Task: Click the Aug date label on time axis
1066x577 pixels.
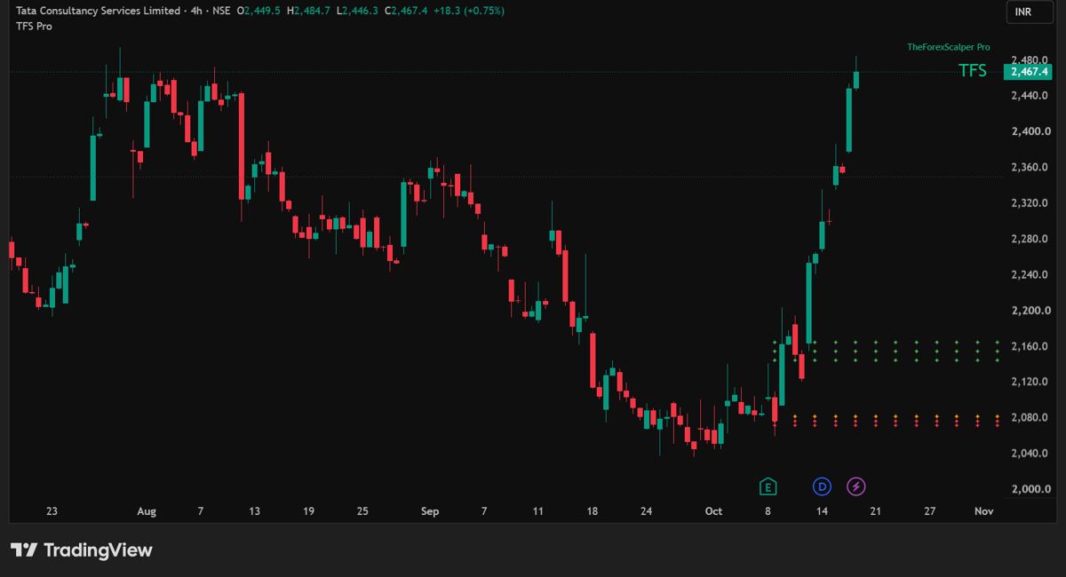Action: [147, 511]
